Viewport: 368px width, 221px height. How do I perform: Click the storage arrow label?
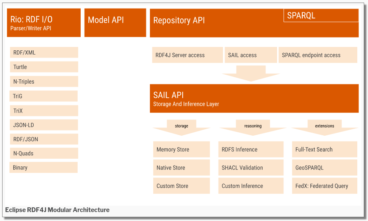(x=181, y=126)
